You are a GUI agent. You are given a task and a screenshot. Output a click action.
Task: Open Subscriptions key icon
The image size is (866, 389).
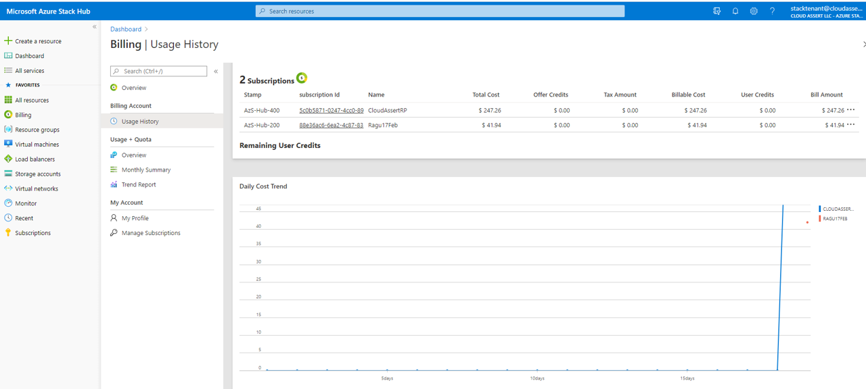click(8, 233)
